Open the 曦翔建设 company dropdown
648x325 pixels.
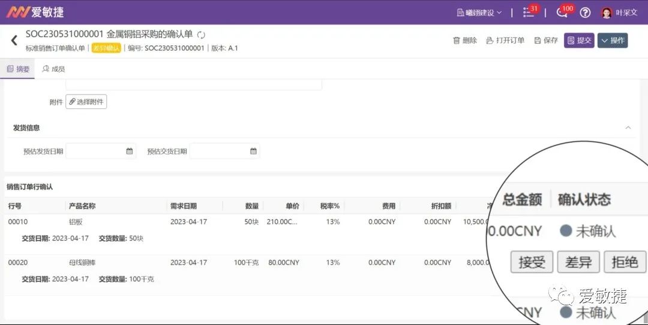coord(479,13)
